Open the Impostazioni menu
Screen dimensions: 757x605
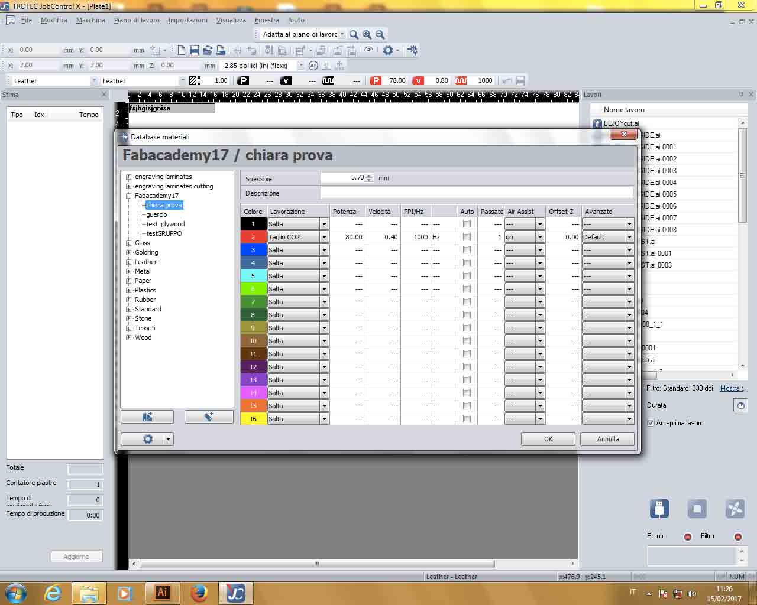pyautogui.click(x=187, y=20)
